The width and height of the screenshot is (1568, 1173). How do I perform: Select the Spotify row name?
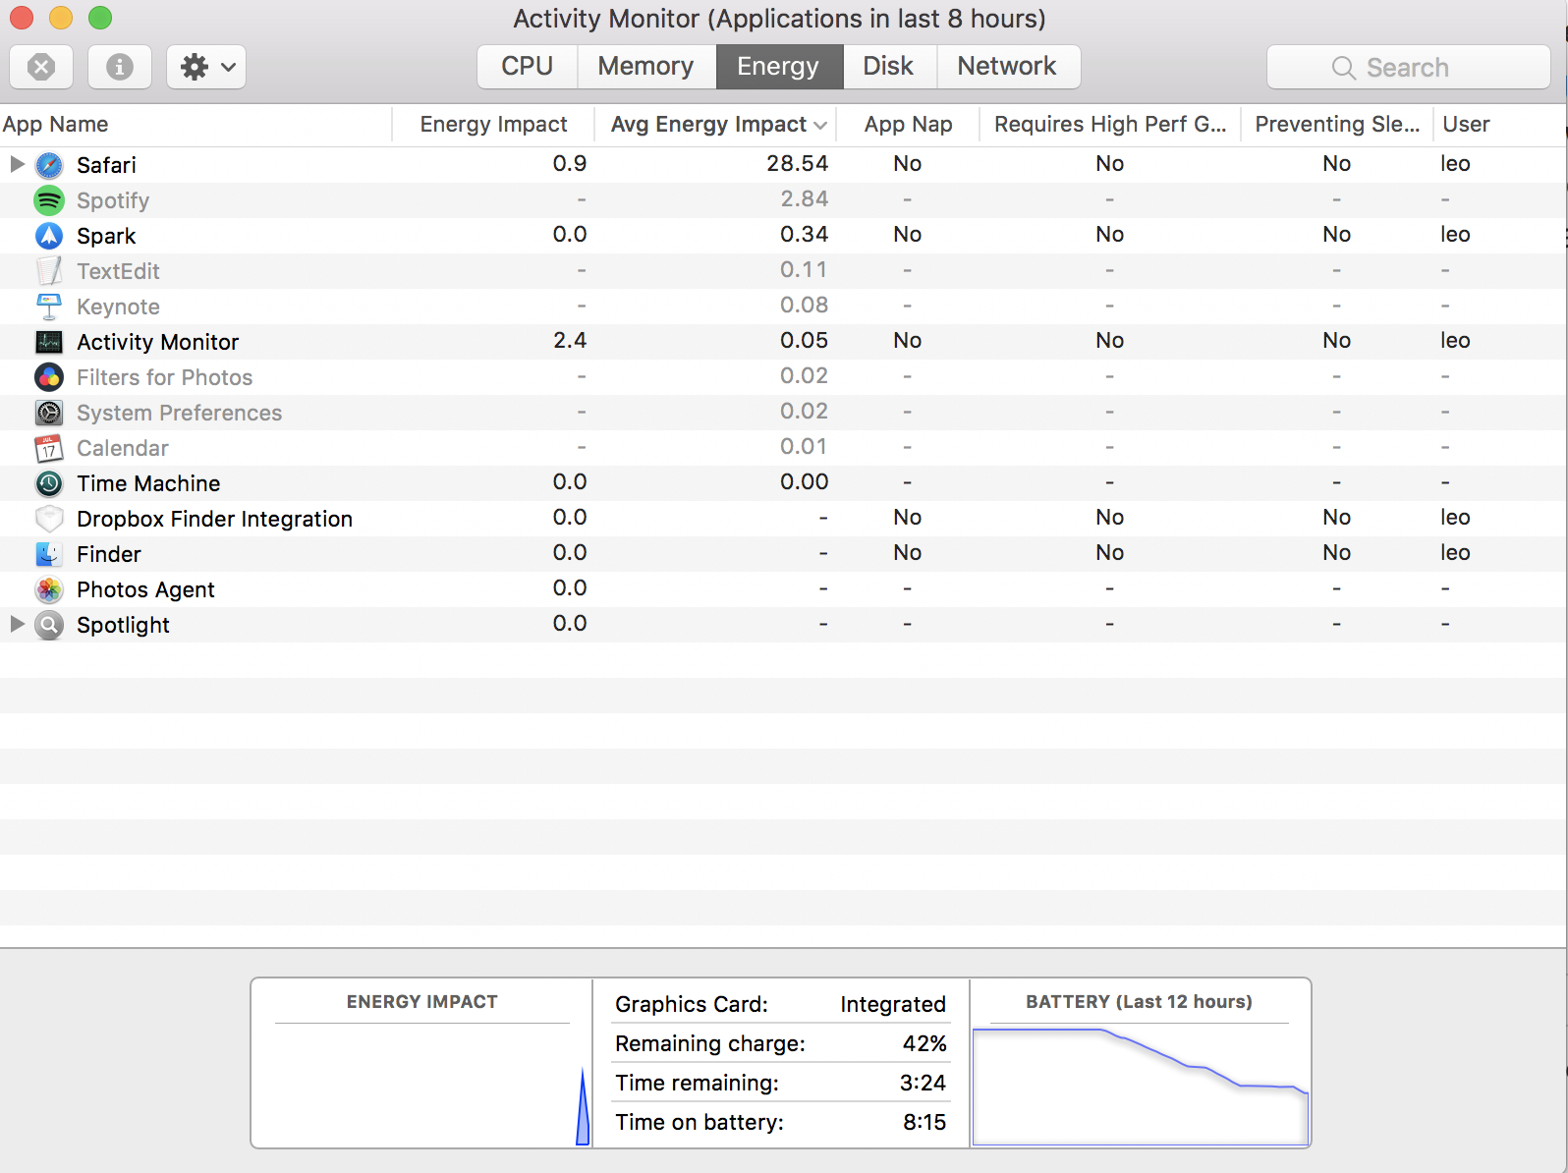coord(113,200)
